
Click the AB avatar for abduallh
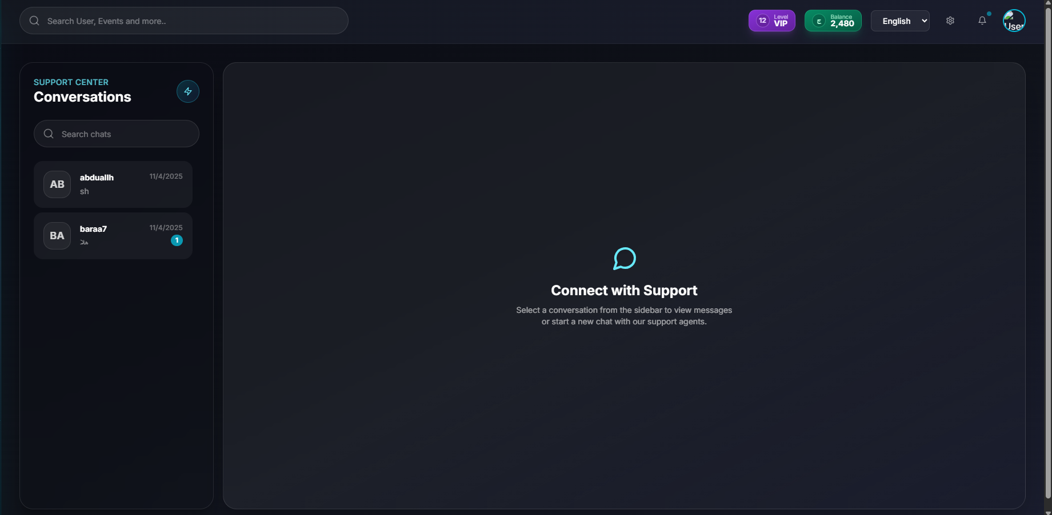[57, 184]
